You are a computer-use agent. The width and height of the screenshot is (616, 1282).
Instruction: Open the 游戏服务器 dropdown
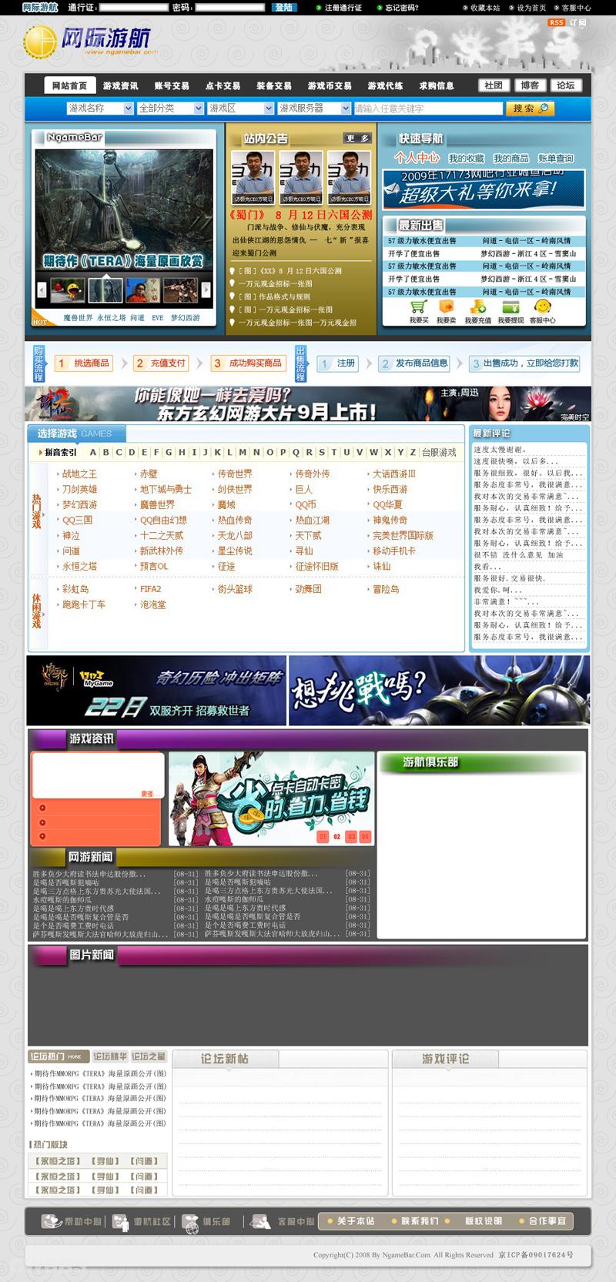[314, 109]
